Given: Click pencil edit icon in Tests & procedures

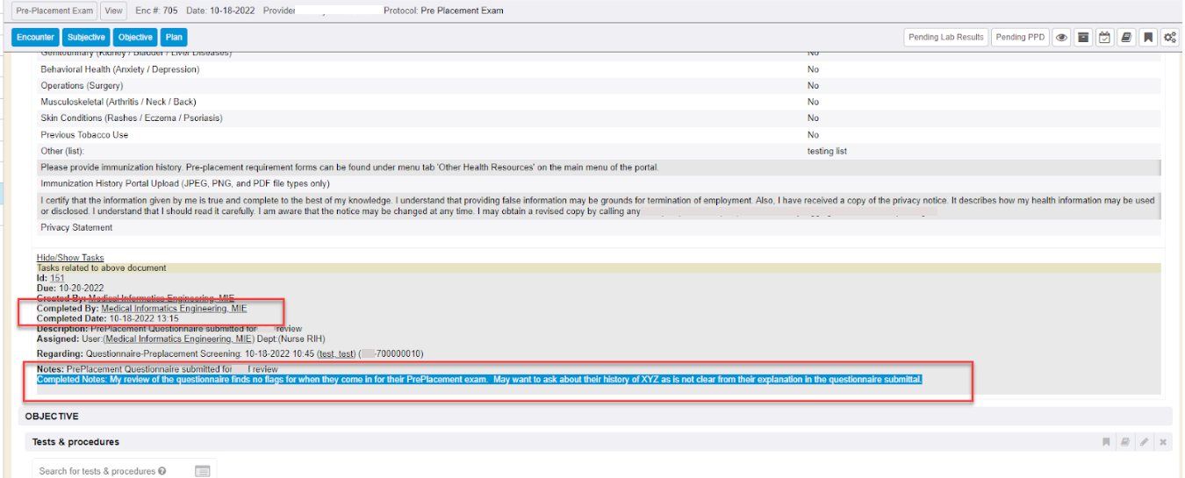Looking at the screenshot, I should tap(1144, 442).
